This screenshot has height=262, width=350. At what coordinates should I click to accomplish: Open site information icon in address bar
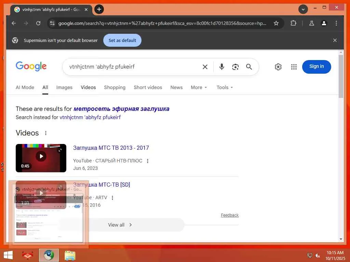pos(52,23)
